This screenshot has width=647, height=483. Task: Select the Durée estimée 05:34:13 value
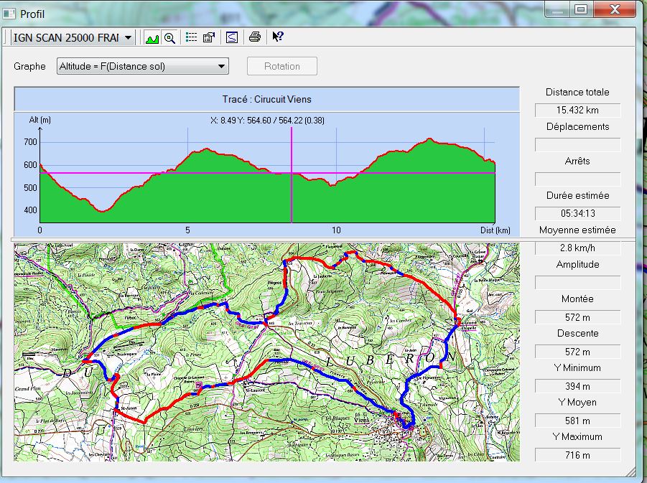point(577,213)
